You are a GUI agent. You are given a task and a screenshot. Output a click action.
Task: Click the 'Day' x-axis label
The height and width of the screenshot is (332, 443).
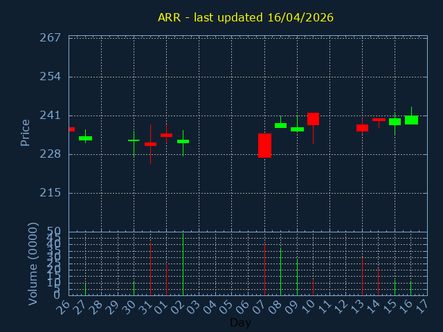(x=240, y=322)
